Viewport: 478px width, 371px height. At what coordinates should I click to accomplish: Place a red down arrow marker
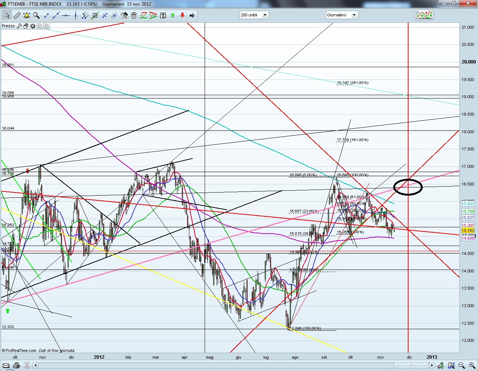pos(182,15)
